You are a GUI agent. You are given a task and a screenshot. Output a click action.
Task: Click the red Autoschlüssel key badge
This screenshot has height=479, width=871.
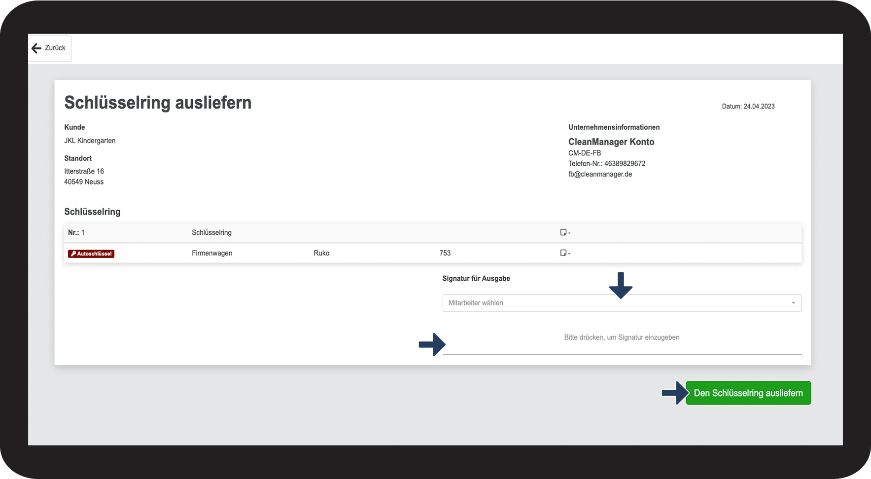click(91, 254)
